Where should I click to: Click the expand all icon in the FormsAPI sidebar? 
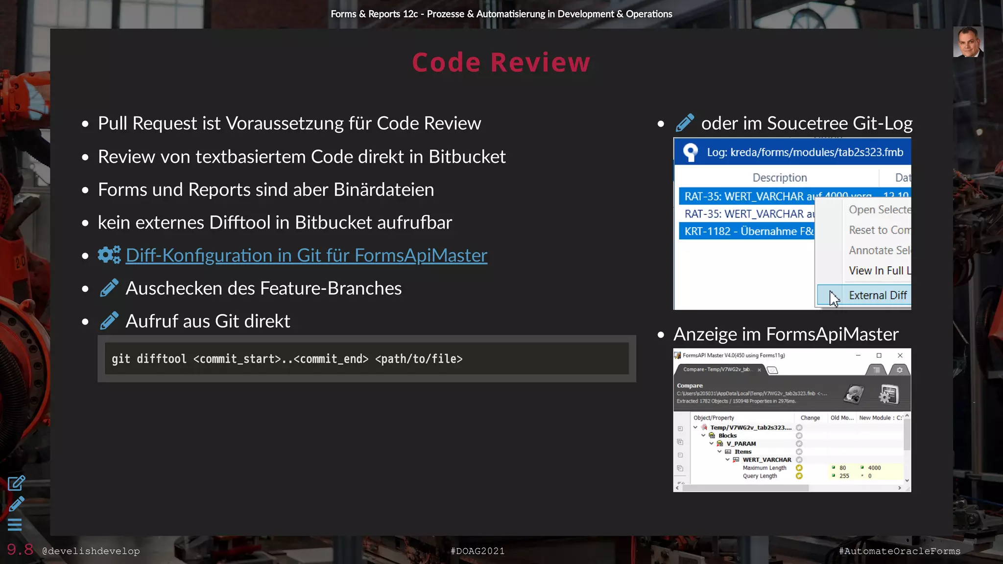point(680,442)
